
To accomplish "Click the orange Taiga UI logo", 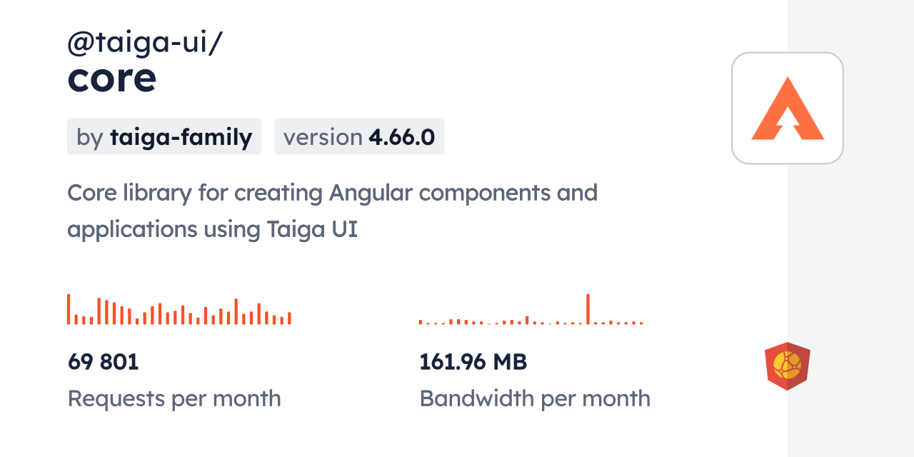I will 787,109.
